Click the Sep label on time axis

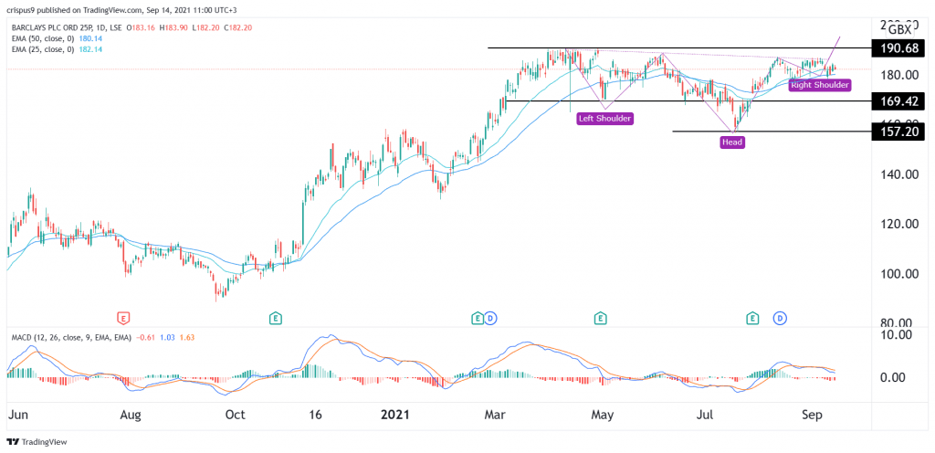tap(812, 415)
